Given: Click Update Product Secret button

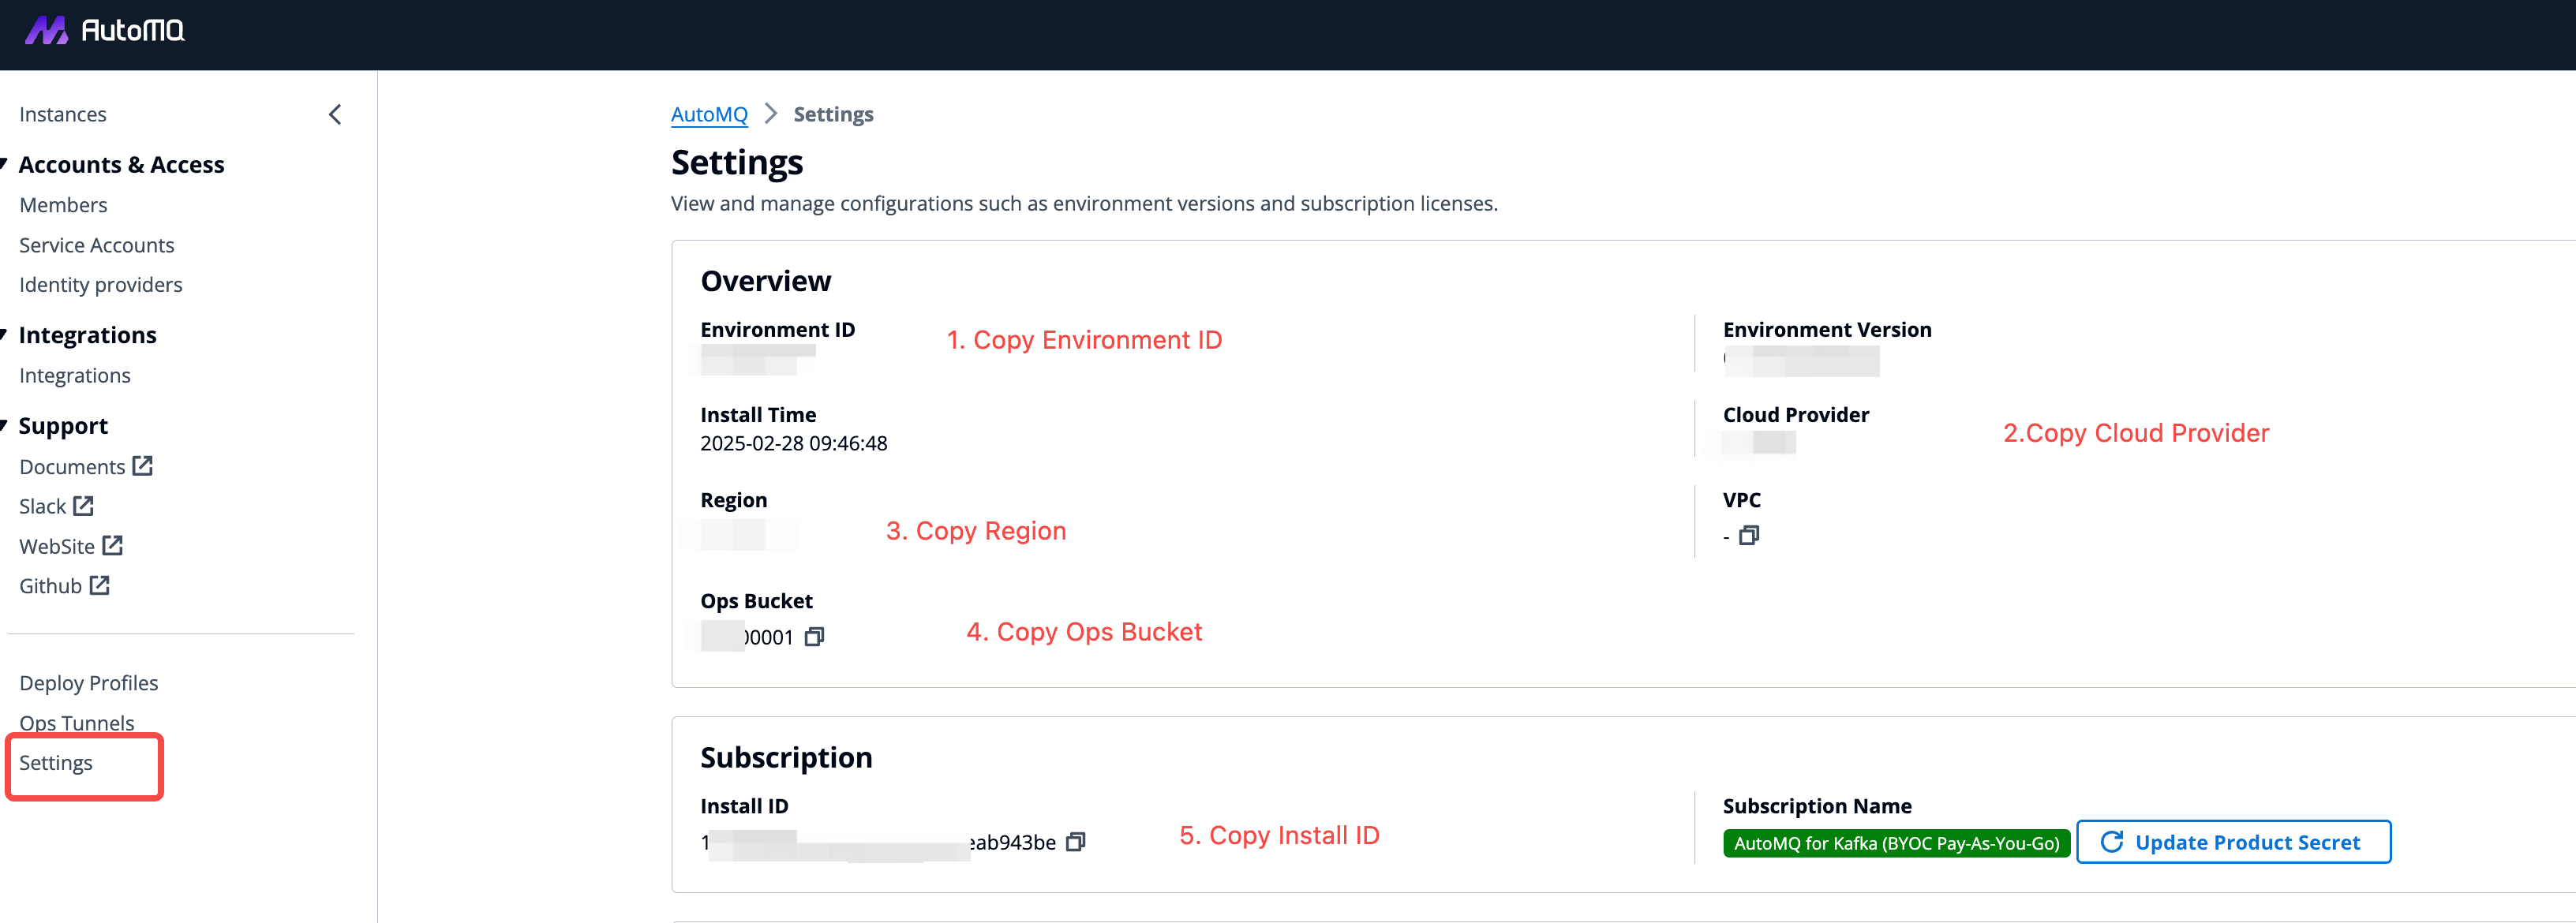Looking at the screenshot, I should (2233, 842).
